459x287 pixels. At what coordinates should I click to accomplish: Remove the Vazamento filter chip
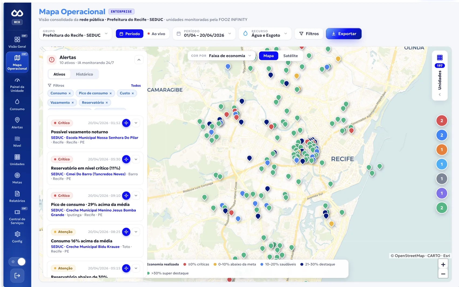pyautogui.click(x=73, y=103)
